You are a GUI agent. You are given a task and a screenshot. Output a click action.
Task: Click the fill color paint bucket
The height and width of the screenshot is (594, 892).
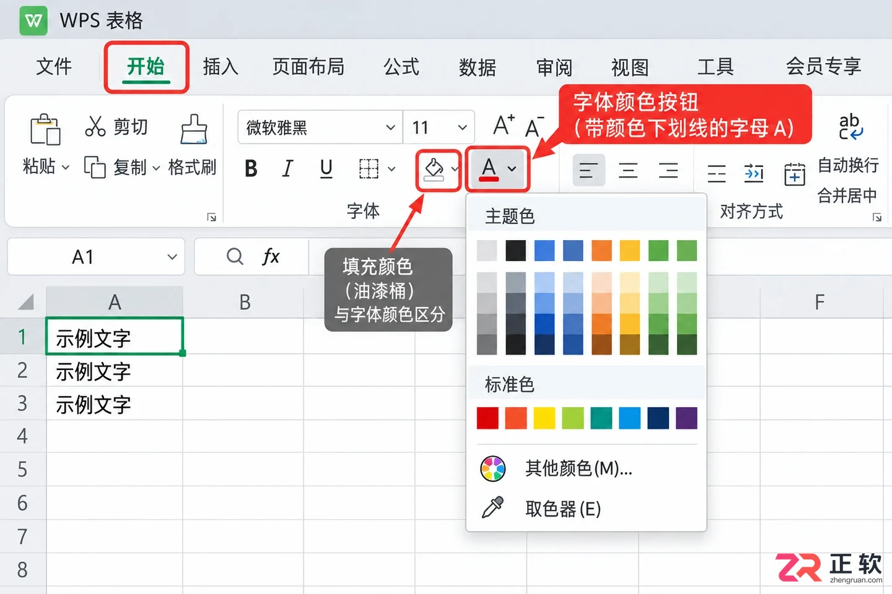coord(434,169)
